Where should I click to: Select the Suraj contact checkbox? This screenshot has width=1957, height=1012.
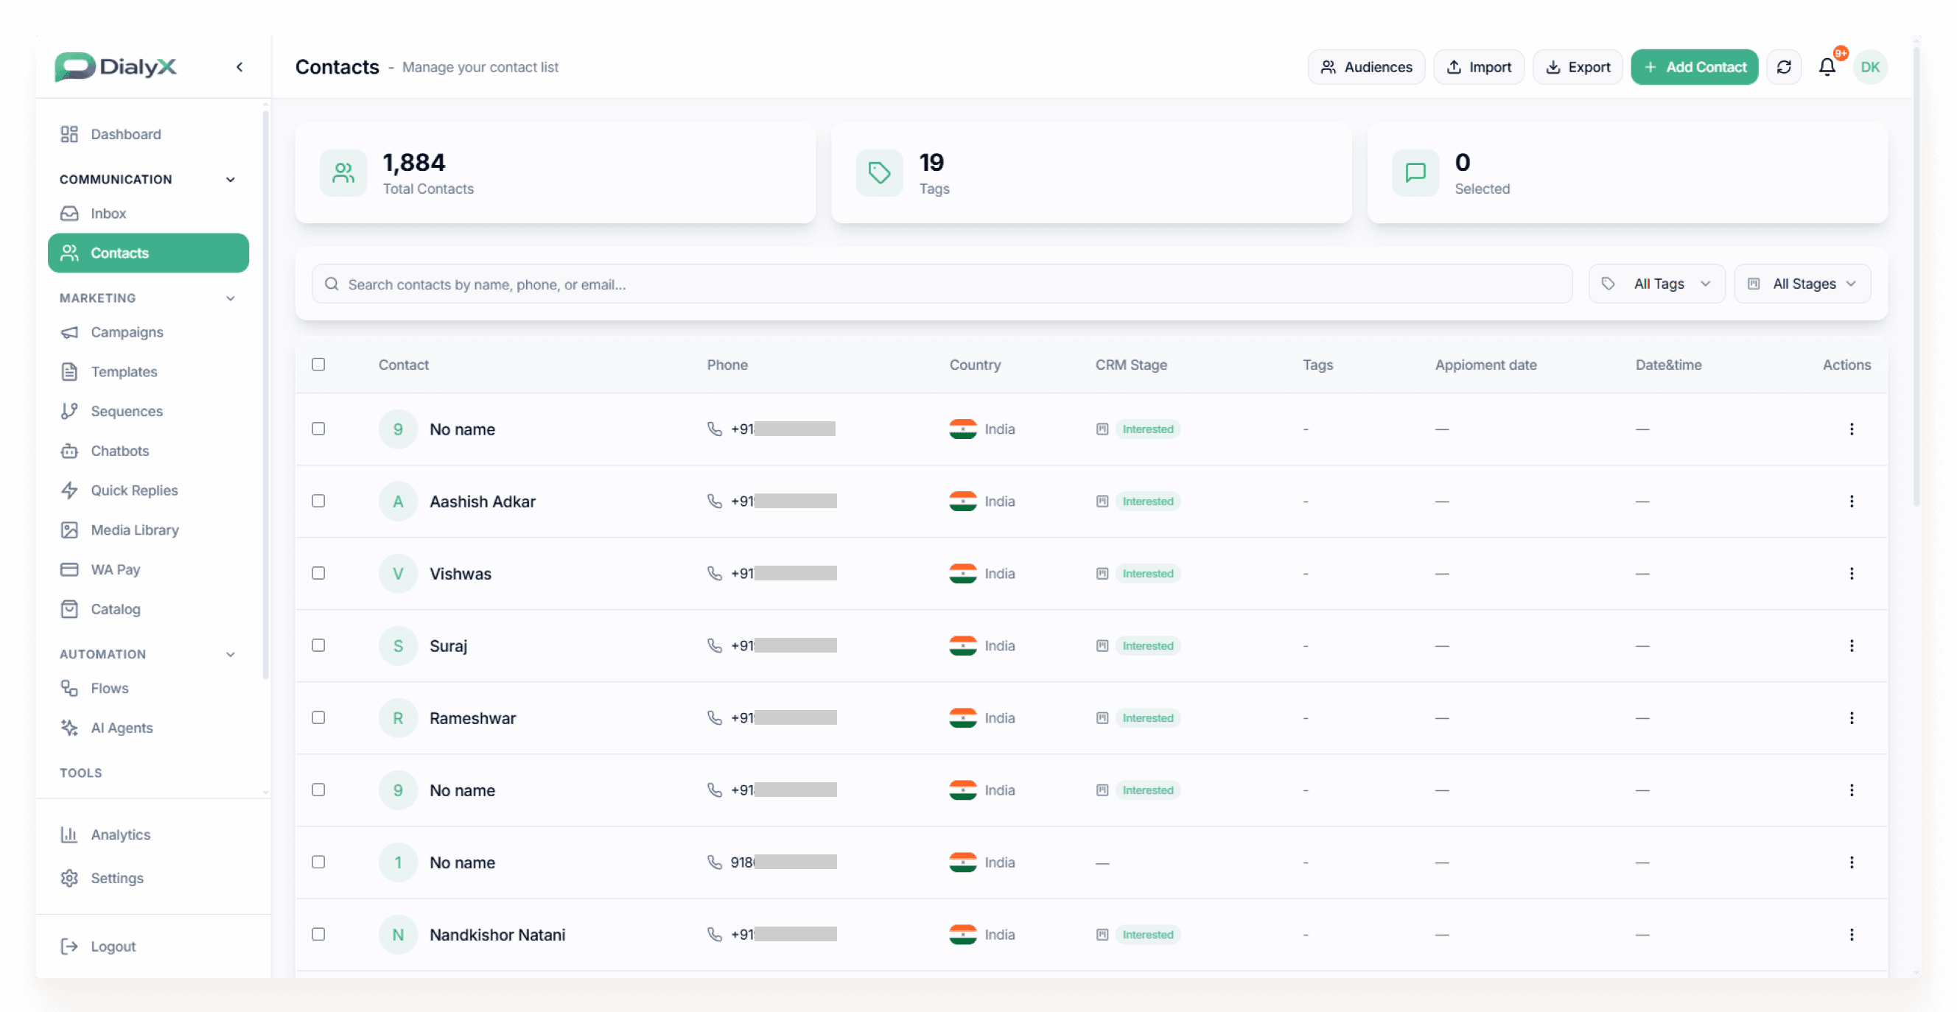click(318, 645)
